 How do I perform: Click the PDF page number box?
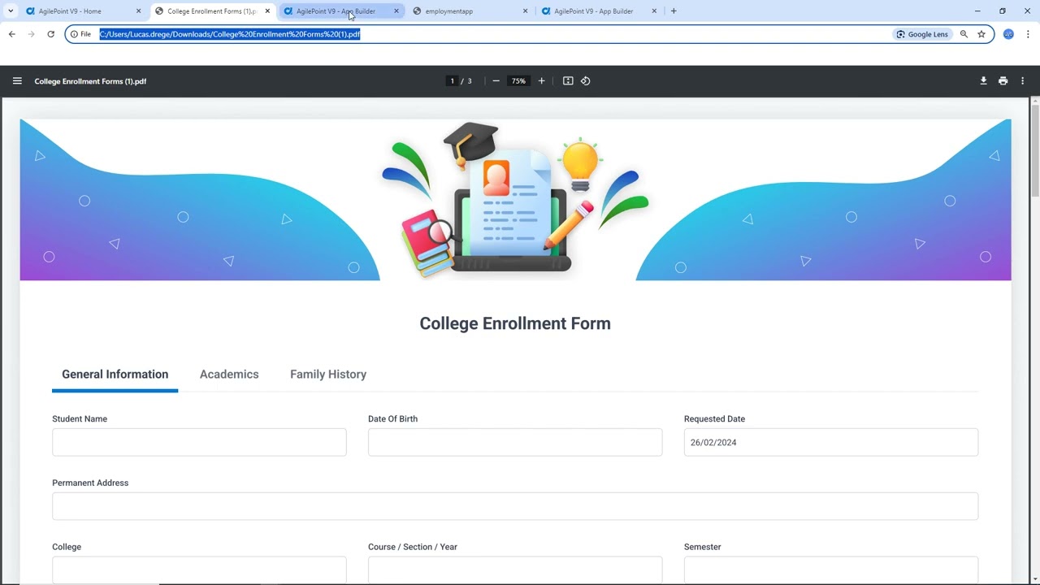coord(452,81)
